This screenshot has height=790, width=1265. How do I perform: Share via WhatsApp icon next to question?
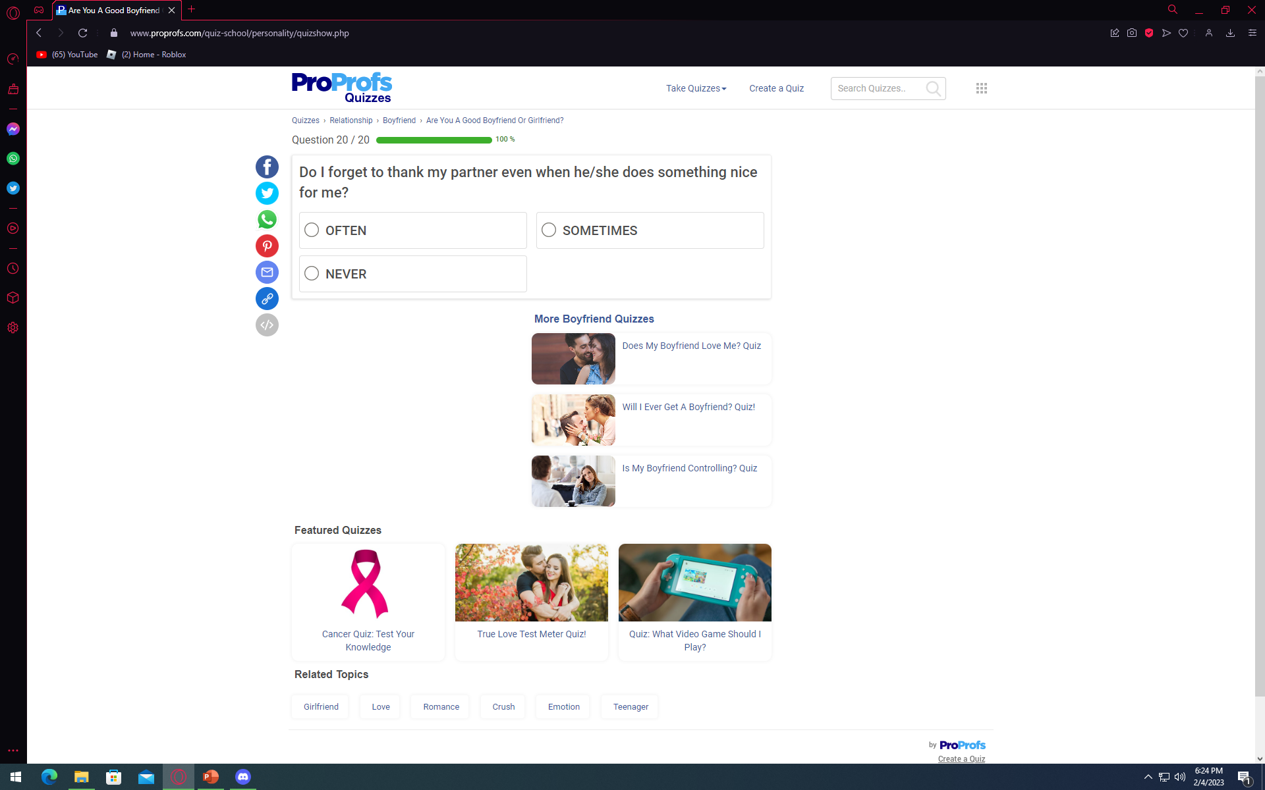pyautogui.click(x=267, y=219)
